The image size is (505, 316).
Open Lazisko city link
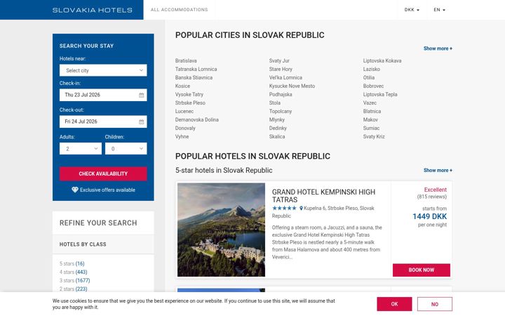click(371, 69)
